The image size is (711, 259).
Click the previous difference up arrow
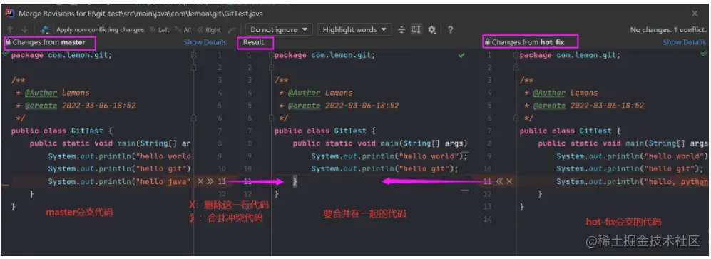coord(11,29)
